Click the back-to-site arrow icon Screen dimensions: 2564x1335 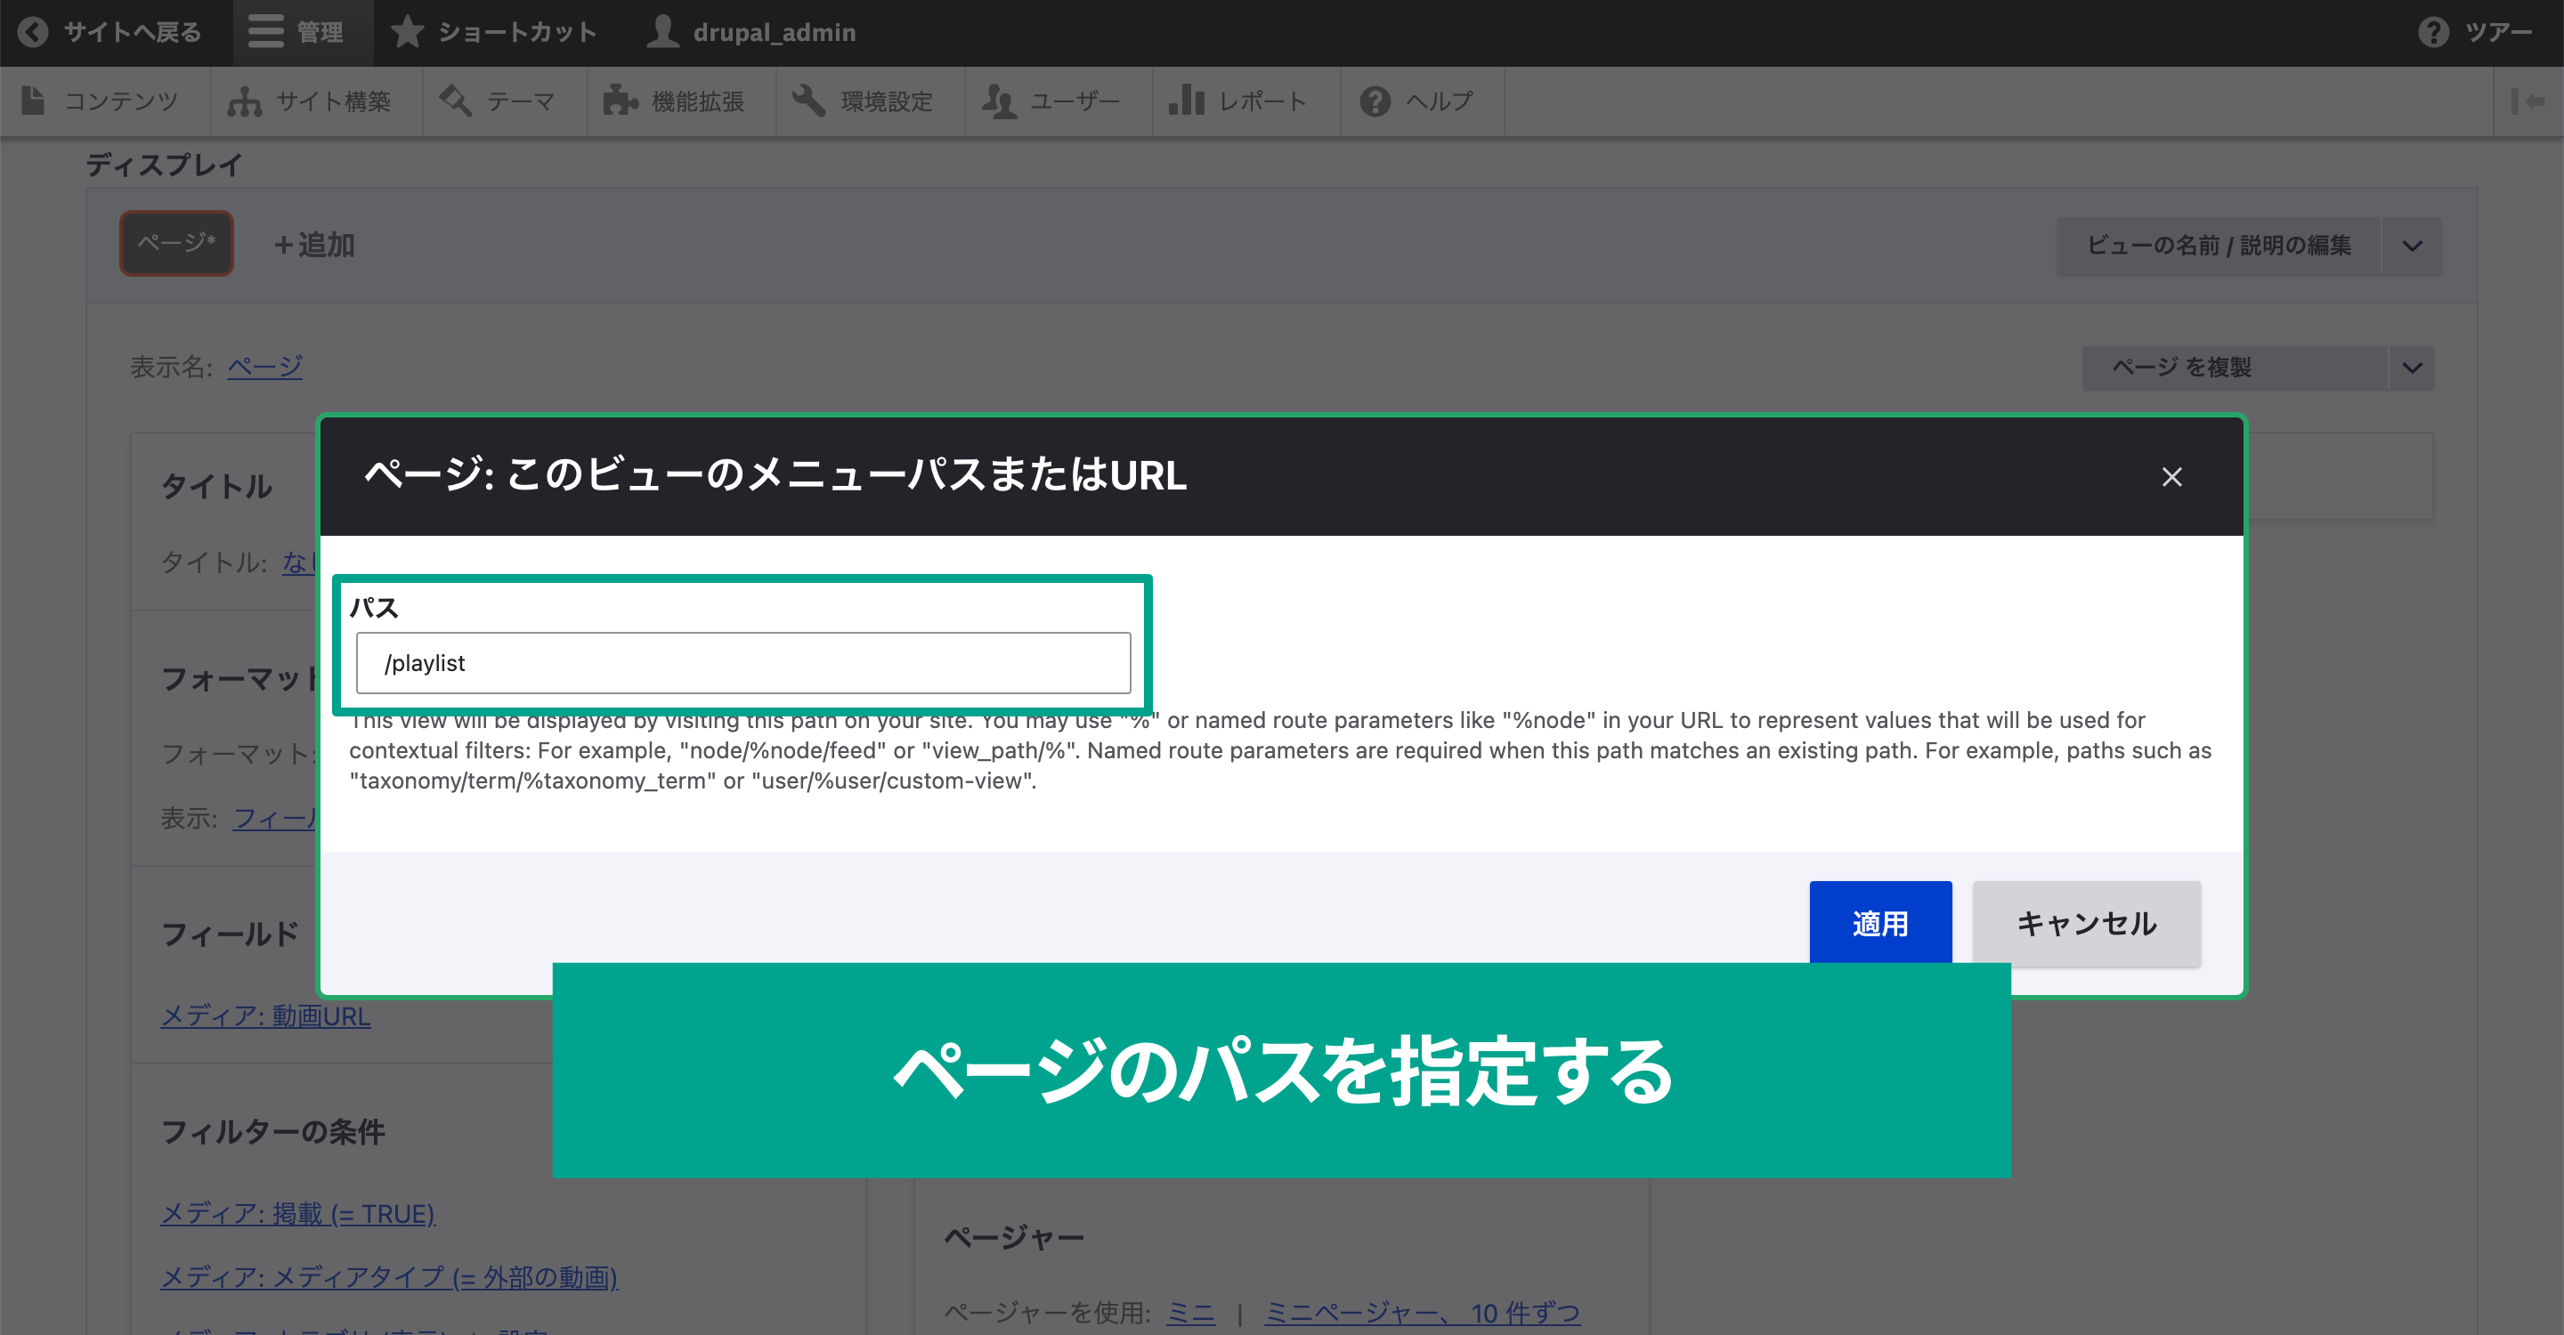pyautogui.click(x=33, y=32)
